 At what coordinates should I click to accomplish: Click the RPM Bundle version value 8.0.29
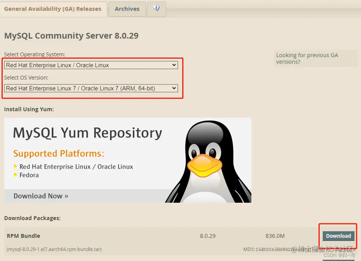208,236
